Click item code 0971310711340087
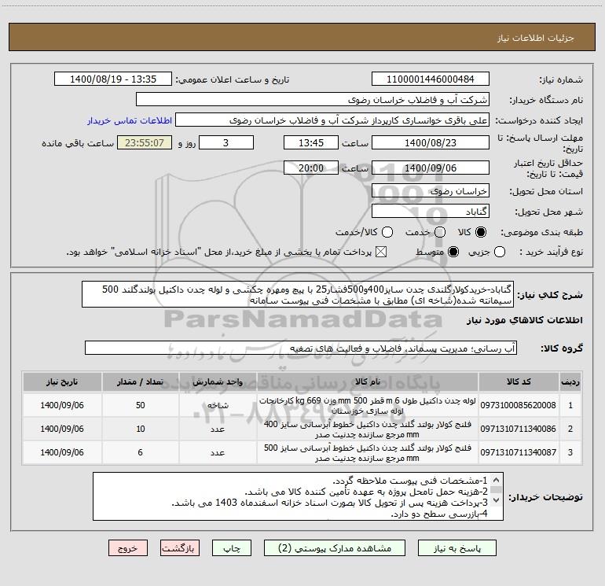This screenshot has width=605, height=586. [519, 452]
